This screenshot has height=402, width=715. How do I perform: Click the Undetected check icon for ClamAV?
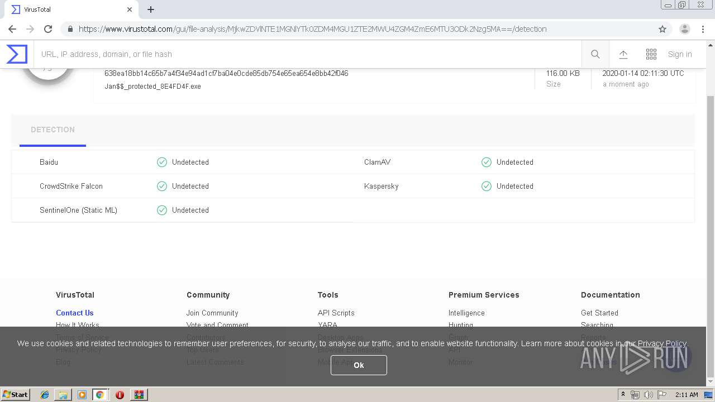tap(487, 162)
